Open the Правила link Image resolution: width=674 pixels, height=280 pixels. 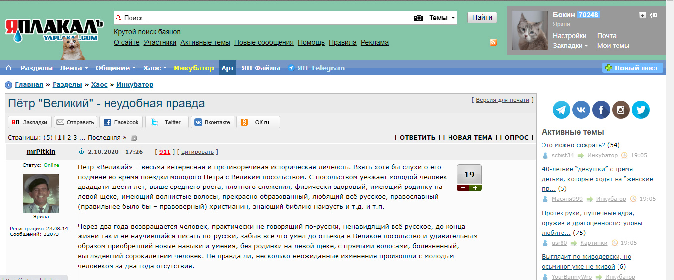tap(342, 42)
